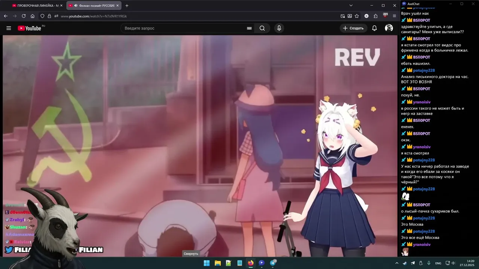Viewport: 479px width, 269px height.
Task: Click the AxelChat title bar icon
Action: pyautogui.click(x=404, y=4)
